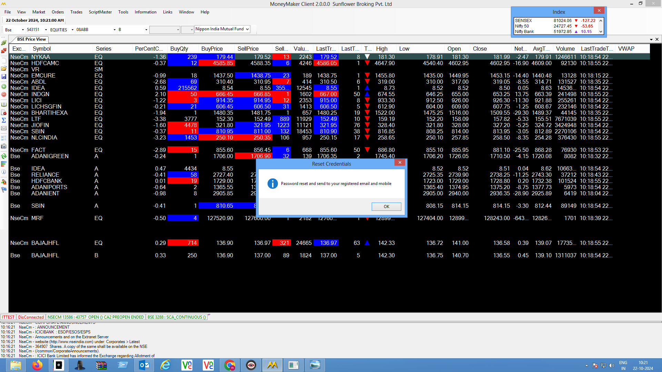Click the blue info circle sidebar icon
The image size is (662, 372).
(4, 172)
